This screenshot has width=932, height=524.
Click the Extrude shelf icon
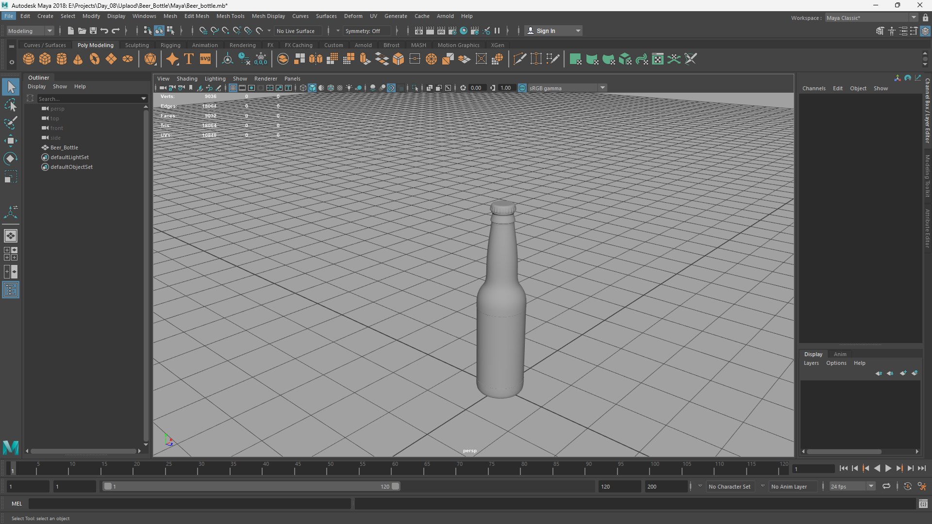point(365,59)
